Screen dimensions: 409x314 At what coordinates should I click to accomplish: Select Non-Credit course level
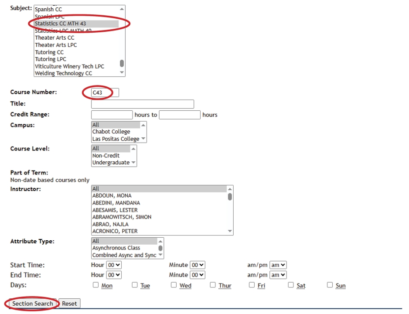(x=111, y=155)
